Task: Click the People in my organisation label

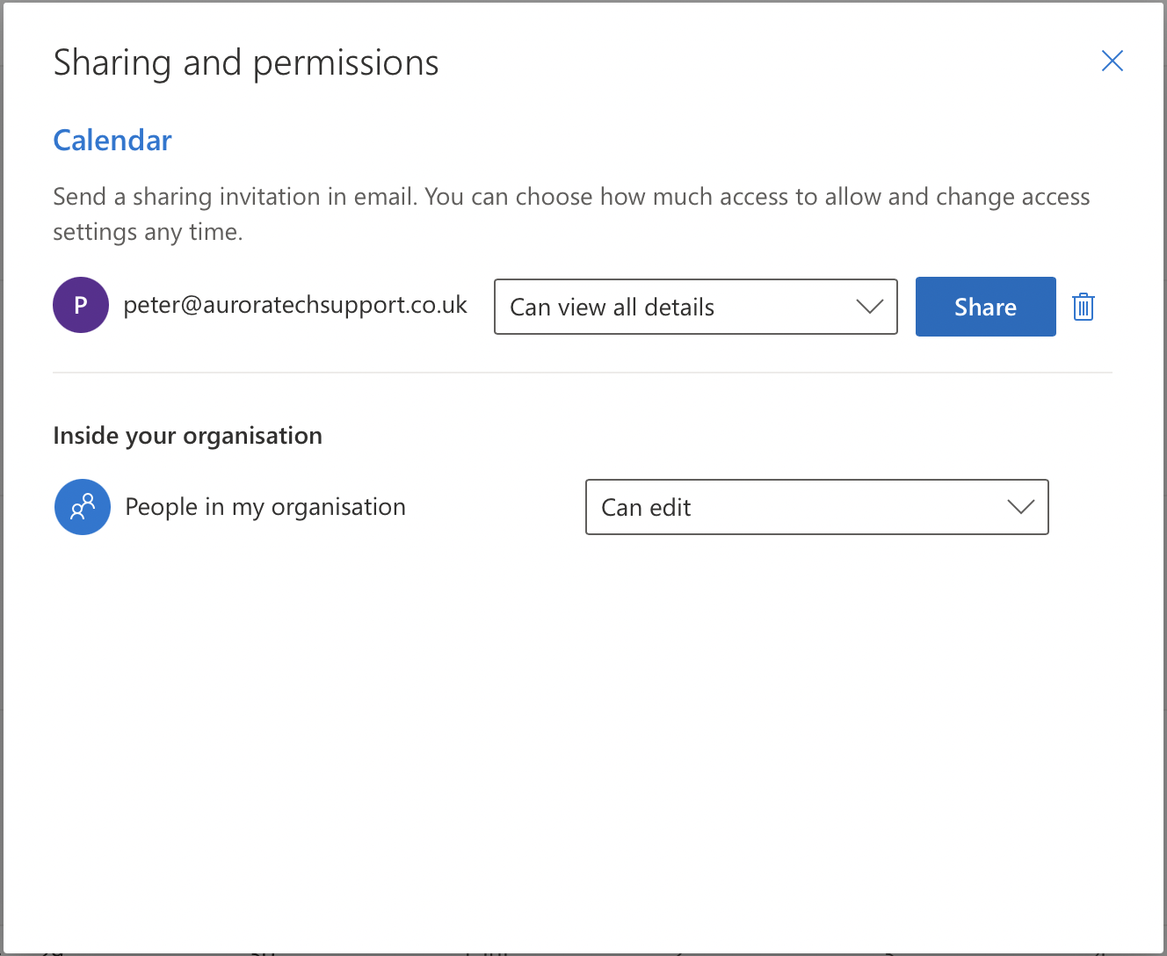Action: click(265, 507)
